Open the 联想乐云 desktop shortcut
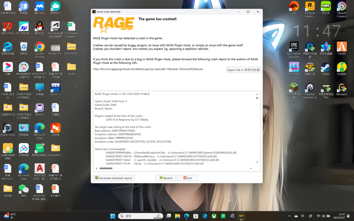Viewport: 354px width, 221px height. pyautogui.click(x=55, y=8)
